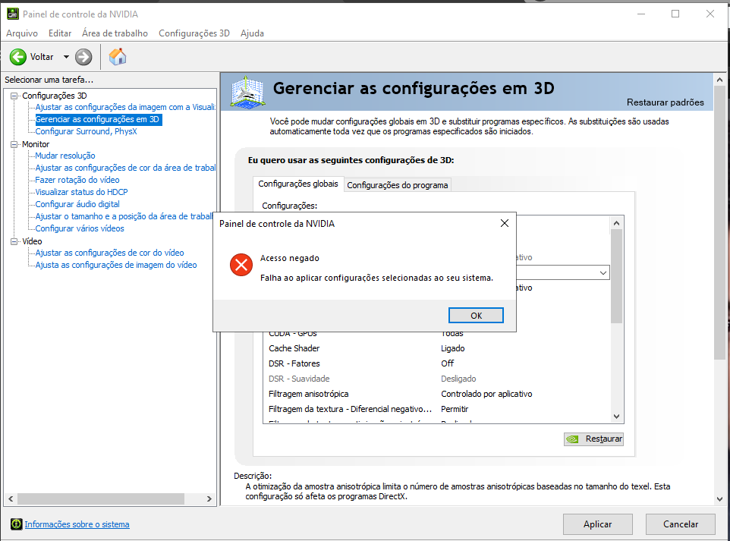The image size is (730, 541).
Task: Maximize the NVIDIA control panel window
Action: [675, 14]
